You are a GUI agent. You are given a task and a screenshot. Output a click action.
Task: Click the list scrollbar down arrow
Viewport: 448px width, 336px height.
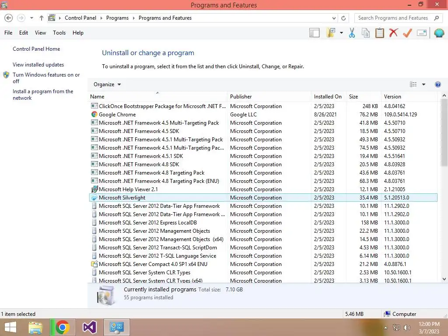tap(444, 279)
